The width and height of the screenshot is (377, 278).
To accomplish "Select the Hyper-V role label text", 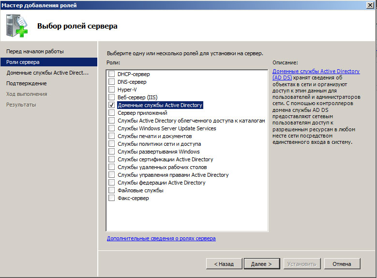I will coord(127,90).
